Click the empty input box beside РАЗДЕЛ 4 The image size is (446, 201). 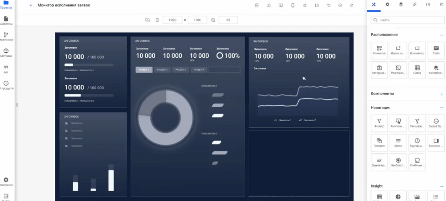(x=224, y=70)
